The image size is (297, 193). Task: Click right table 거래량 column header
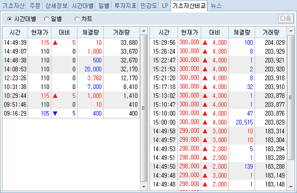[x=271, y=32]
